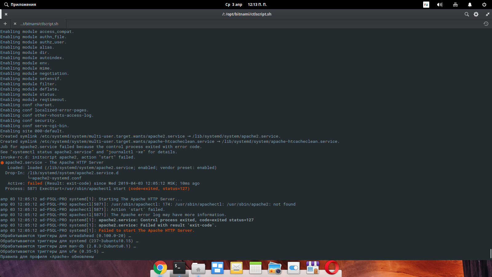
Task: Open System Settings toggle icon in dock
Action: click(294, 268)
